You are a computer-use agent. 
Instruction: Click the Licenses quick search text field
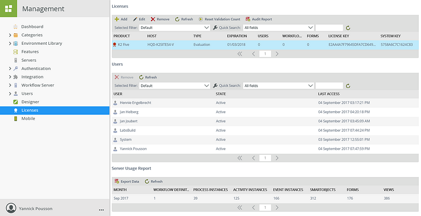(x=329, y=27)
